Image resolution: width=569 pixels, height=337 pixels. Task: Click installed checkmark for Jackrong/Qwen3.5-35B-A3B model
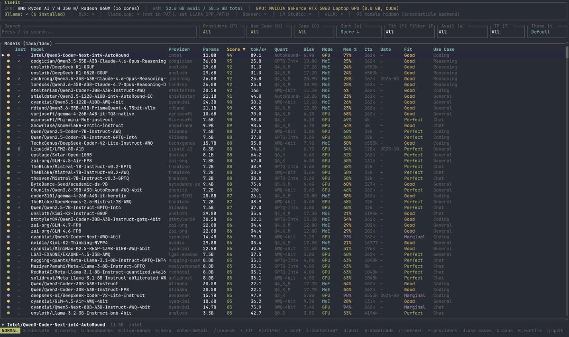tap(19, 79)
